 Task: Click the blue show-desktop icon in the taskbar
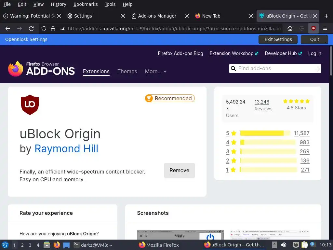tap(66, 245)
